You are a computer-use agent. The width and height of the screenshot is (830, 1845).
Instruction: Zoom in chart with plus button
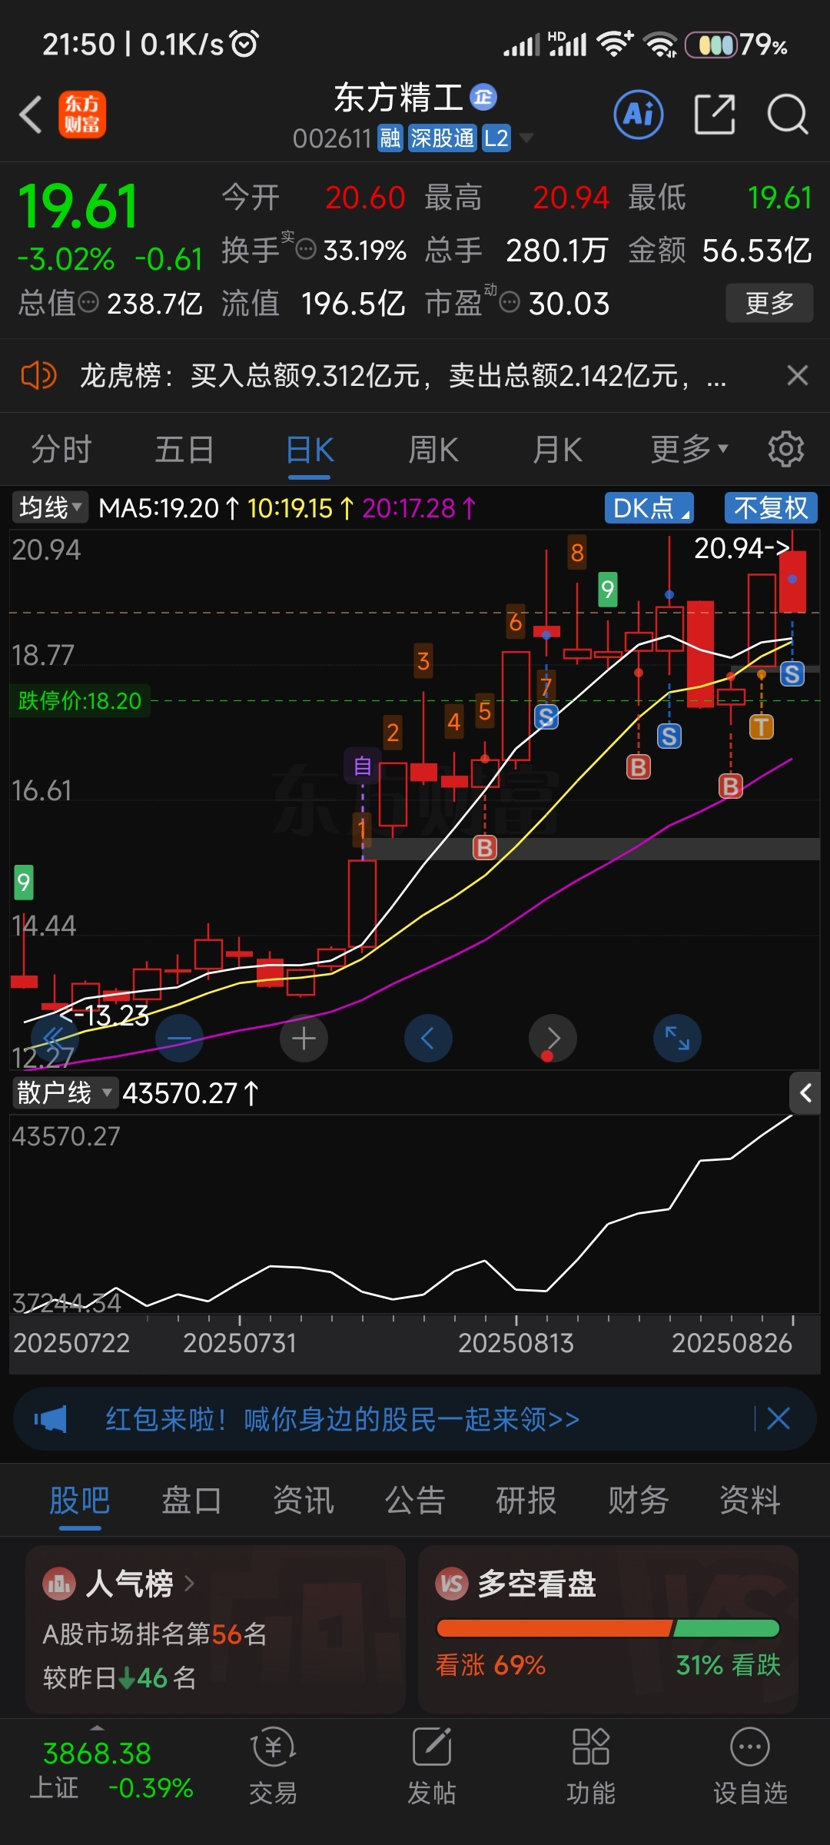coord(304,1039)
